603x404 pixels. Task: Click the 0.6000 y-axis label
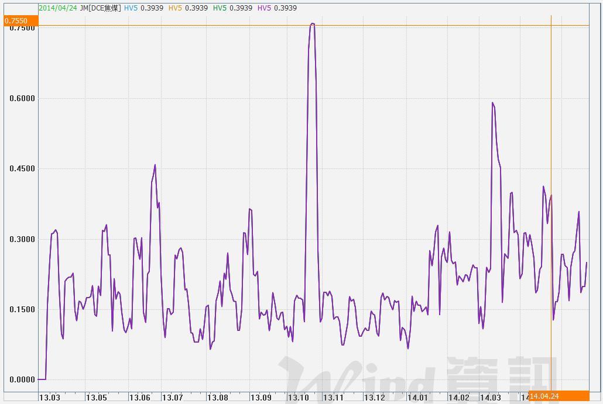point(22,98)
